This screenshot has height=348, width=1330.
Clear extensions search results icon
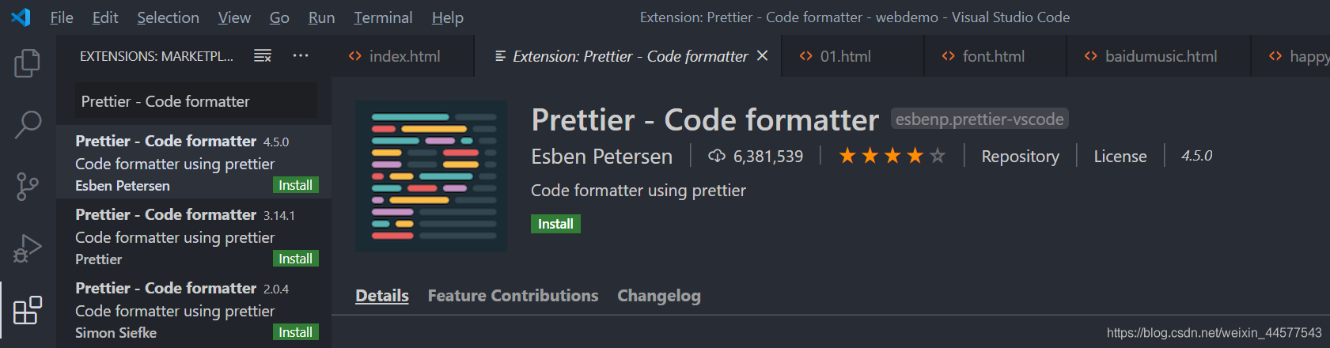(x=263, y=55)
